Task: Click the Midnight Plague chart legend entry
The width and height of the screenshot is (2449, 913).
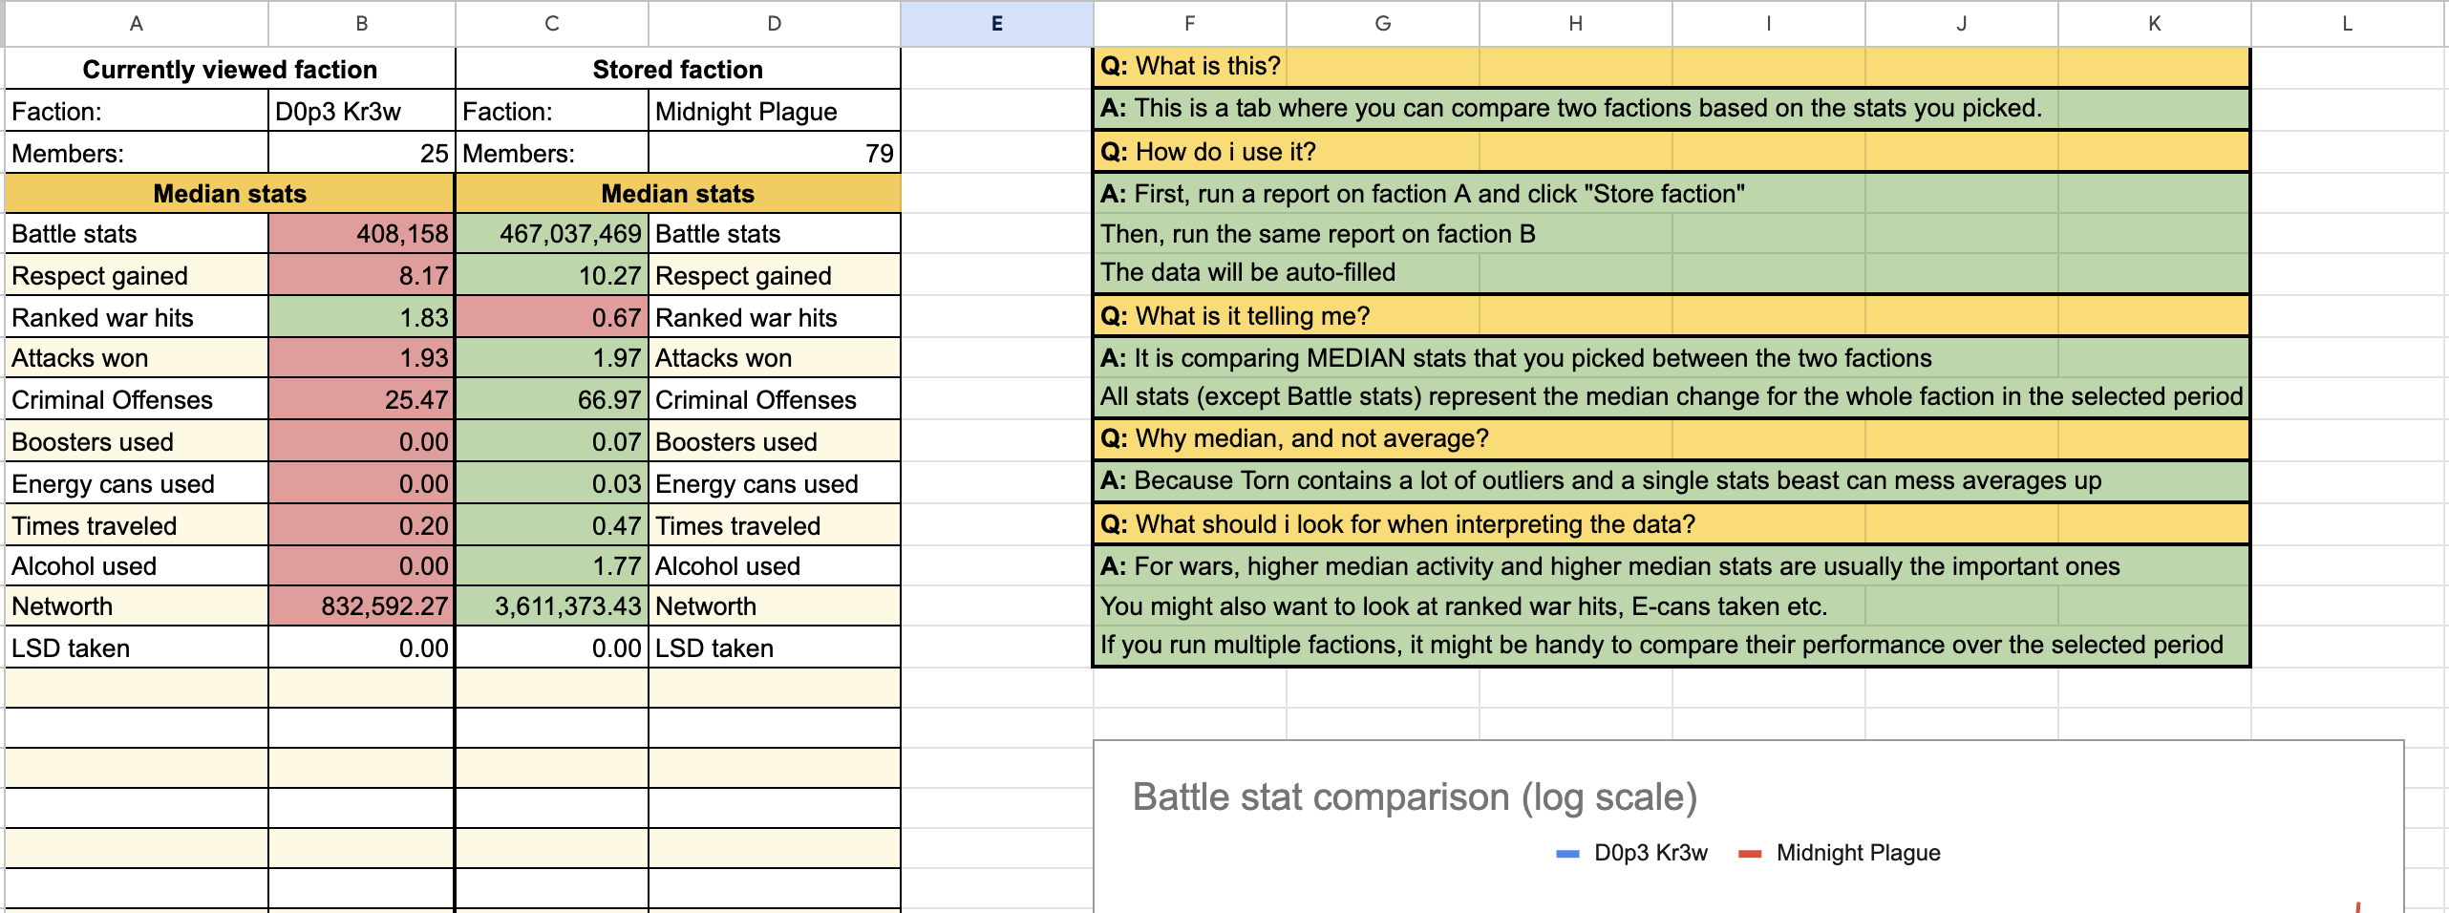Action: click(x=1857, y=853)
